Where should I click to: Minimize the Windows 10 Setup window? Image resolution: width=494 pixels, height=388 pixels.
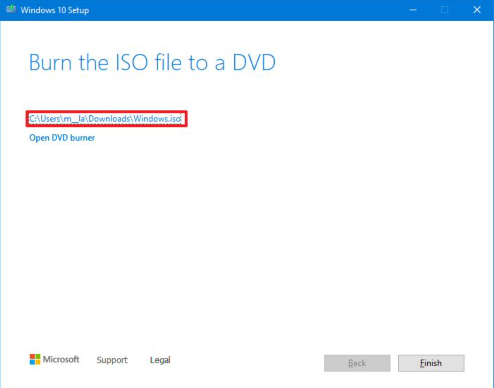point(413,10)
